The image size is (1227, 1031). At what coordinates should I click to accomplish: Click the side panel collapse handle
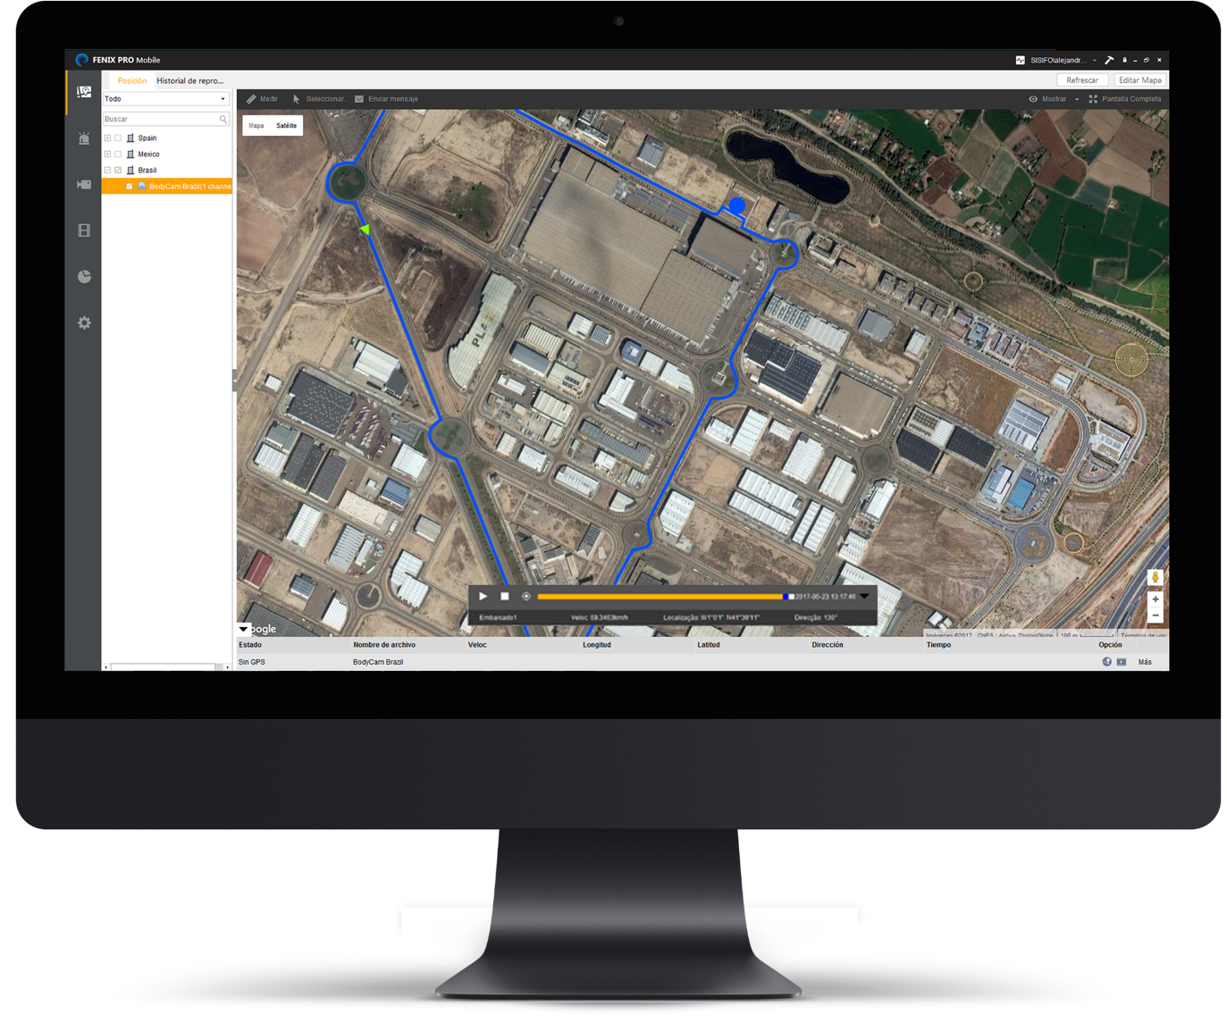(x=234, y=381)
